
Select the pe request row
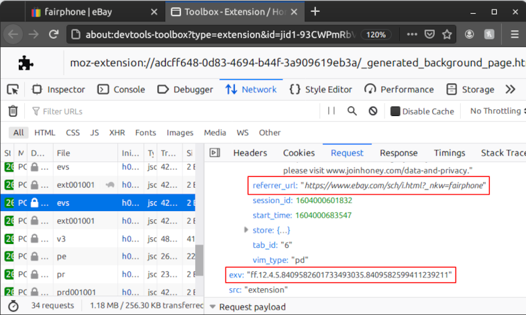click(98, 256)
